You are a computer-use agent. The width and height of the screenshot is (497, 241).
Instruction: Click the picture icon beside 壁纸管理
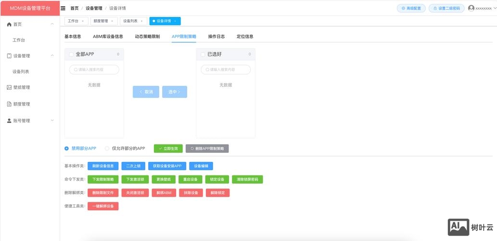9,87
